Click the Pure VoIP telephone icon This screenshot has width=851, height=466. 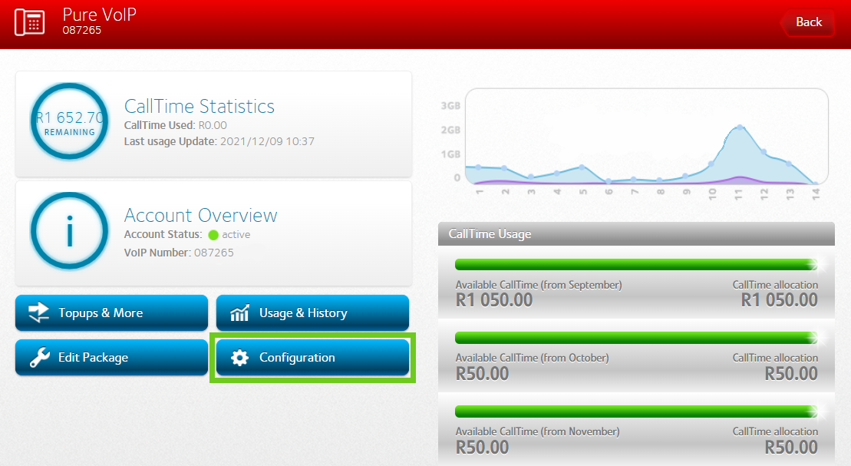pyautogui.click(x=31, y=21)
